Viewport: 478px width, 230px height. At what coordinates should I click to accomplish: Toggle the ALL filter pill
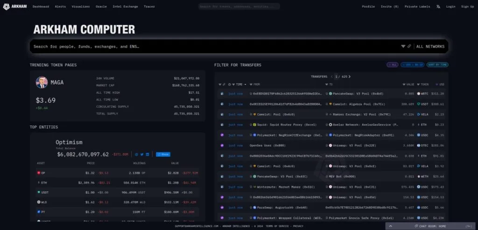392,64
